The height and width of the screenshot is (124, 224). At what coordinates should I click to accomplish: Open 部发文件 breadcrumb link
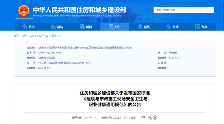pos(56,36)
